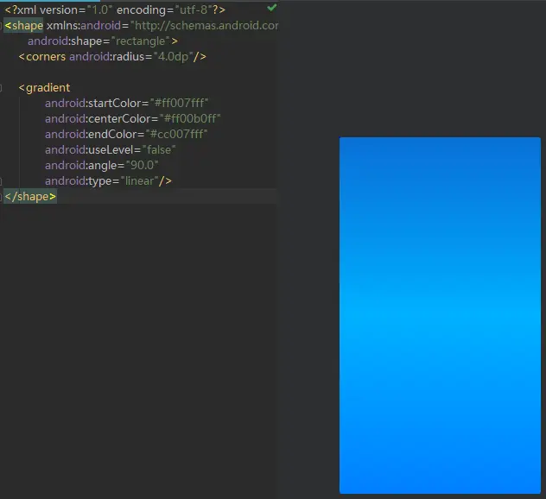Collapse the gradient tag fold marker
This screenshot has height=499, width=546.
(x=1, y=88)
